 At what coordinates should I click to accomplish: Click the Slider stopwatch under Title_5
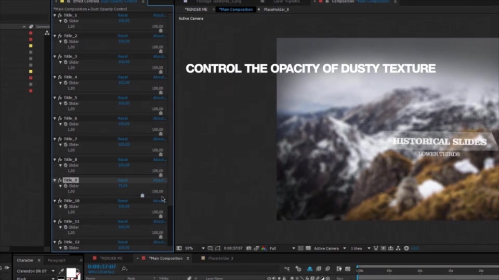tap(65, 104)
